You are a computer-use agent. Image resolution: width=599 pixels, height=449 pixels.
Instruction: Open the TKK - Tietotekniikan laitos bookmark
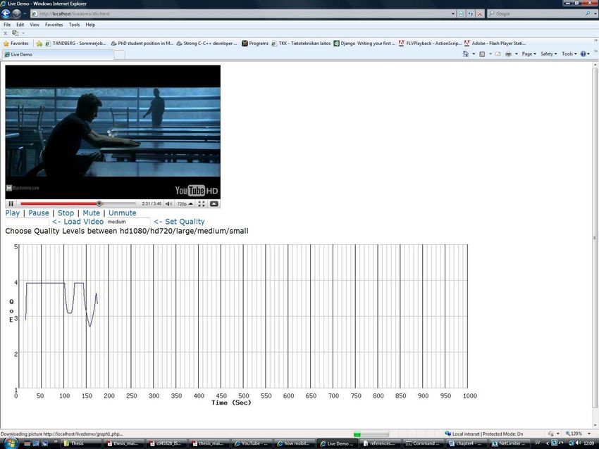(x=301, y=44)
